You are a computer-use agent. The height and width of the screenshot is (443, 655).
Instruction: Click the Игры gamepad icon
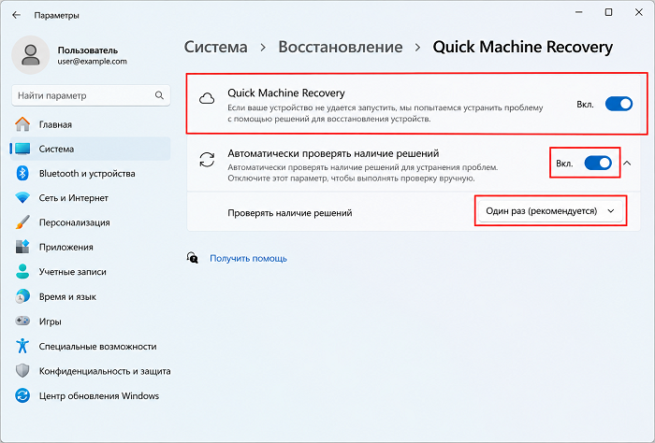(x=22, y=322)
